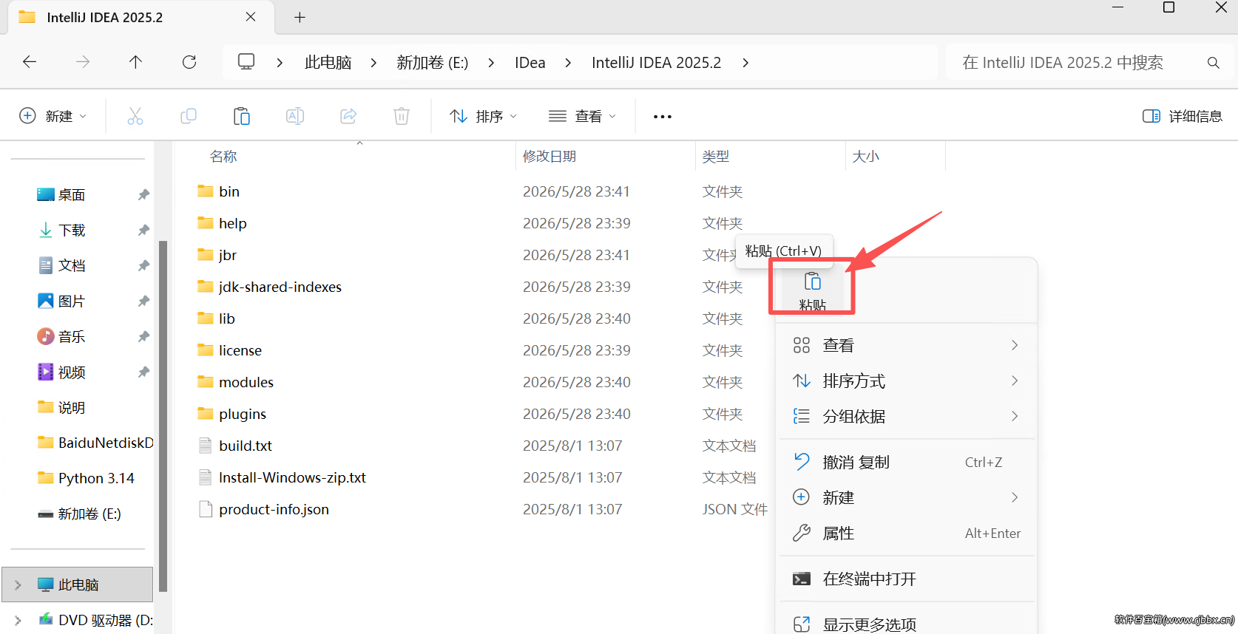This screenshot has width=1238, height=634.
Task: Select the Install-Windows-zip.txt file
Action: (x=292, y=477)
